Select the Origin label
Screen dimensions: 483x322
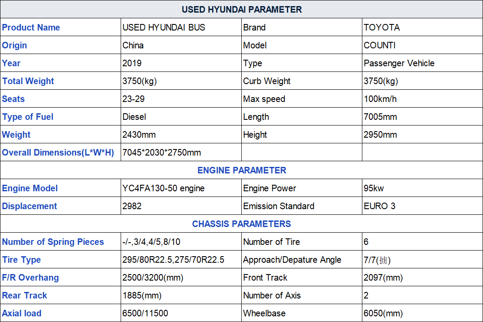point(14,45)
